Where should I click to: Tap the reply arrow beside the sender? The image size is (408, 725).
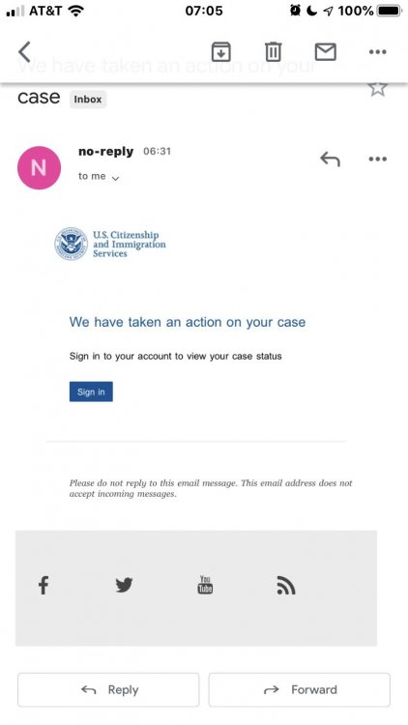coord(330,159)
